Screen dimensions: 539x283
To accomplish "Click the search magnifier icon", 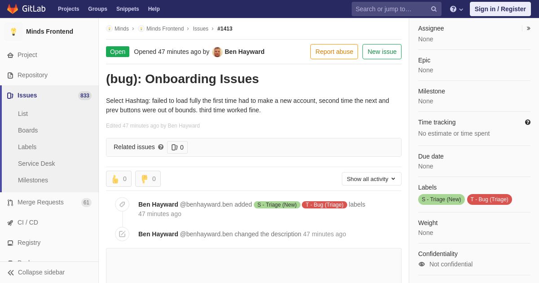I will click(x=434, y=9).
